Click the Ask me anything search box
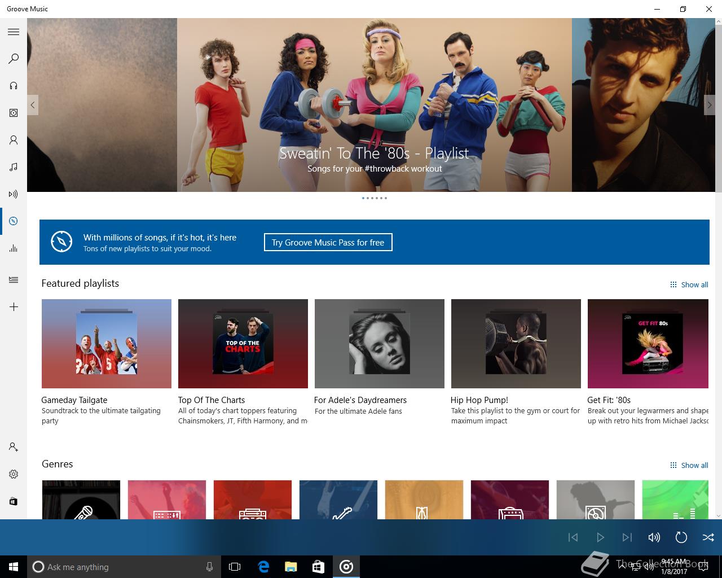Image resolution: width=722 pixels, height=578 pixels. 123,567
